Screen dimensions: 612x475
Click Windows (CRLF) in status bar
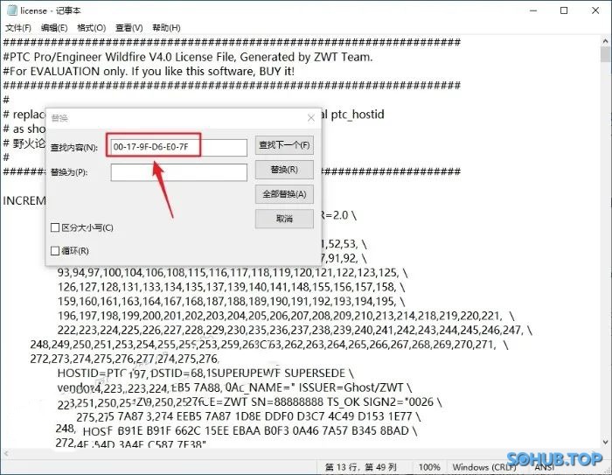484,467
